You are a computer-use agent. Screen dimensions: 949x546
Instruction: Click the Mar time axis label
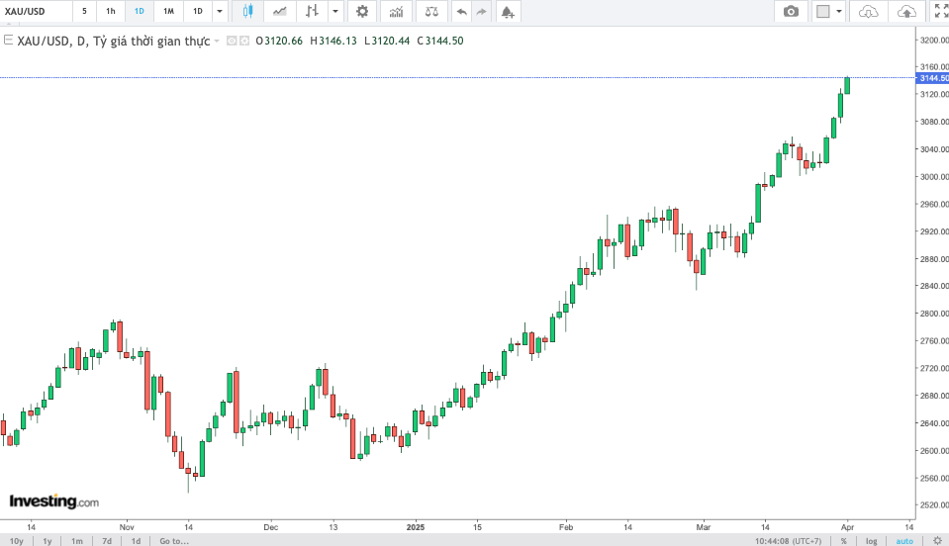[x=704, y=527]
